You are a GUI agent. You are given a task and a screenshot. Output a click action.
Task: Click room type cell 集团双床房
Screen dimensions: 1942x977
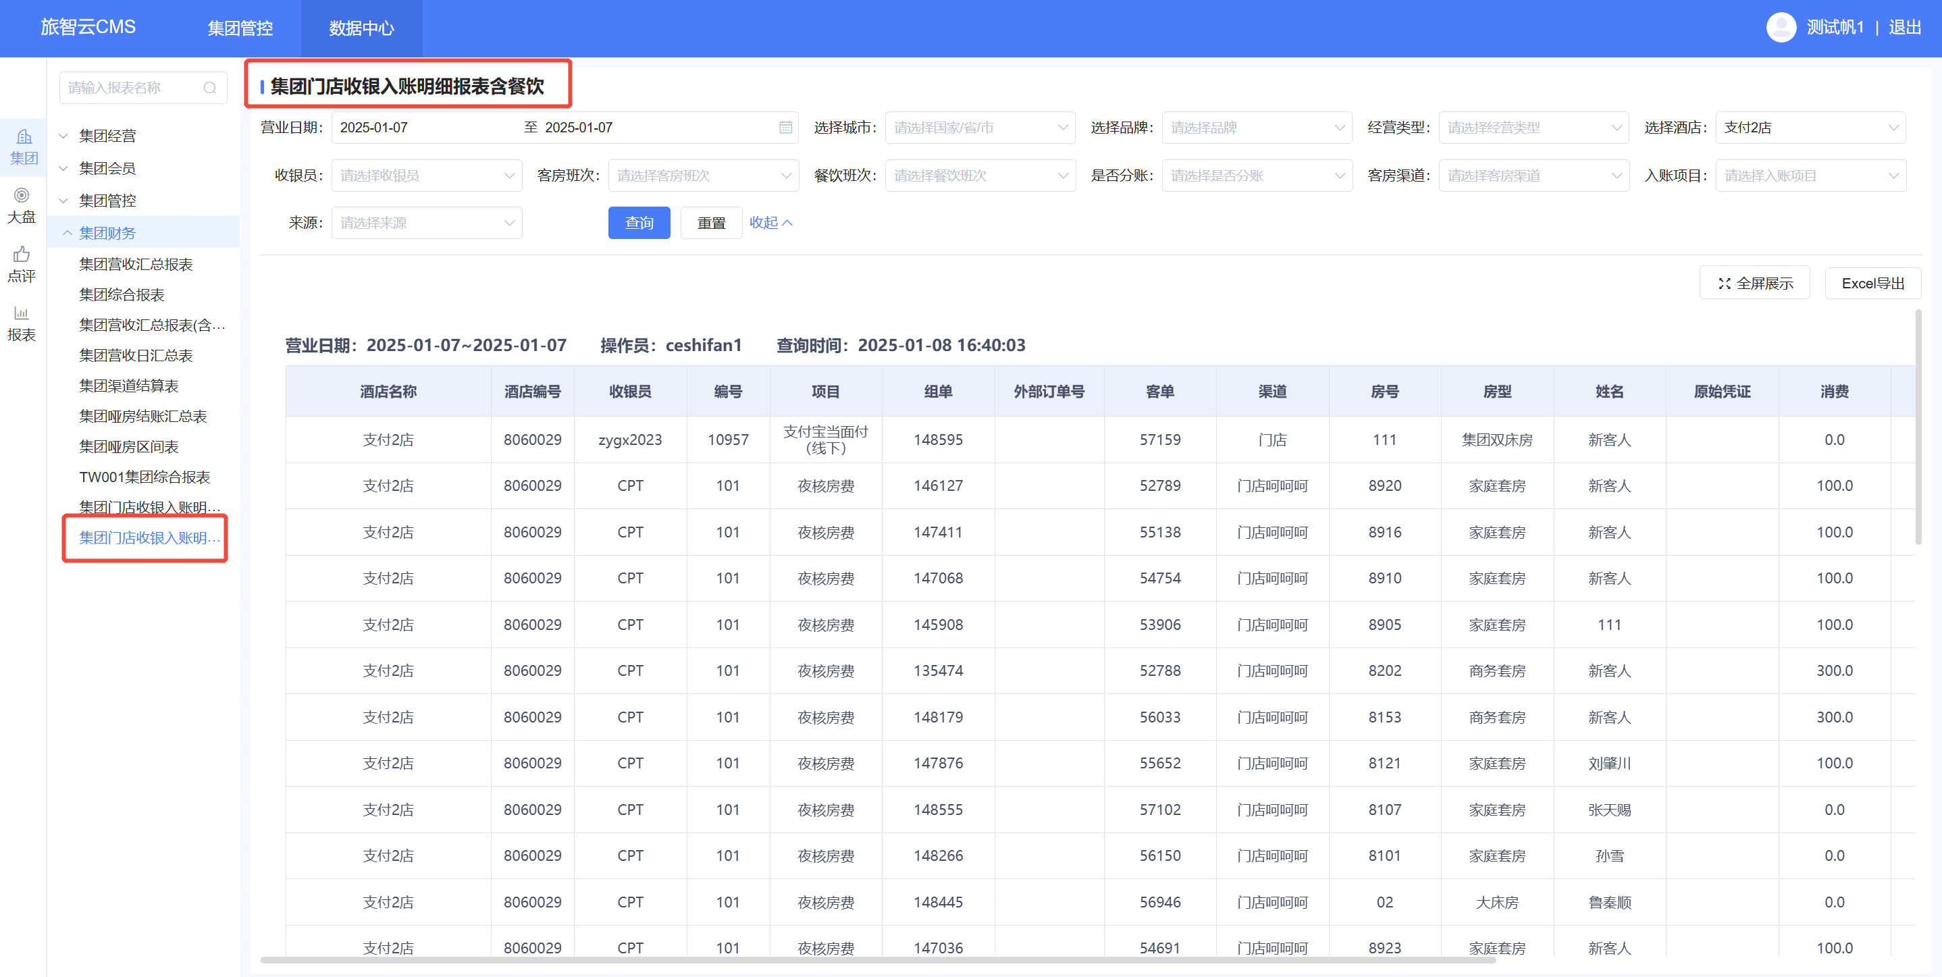[1496, 440]
